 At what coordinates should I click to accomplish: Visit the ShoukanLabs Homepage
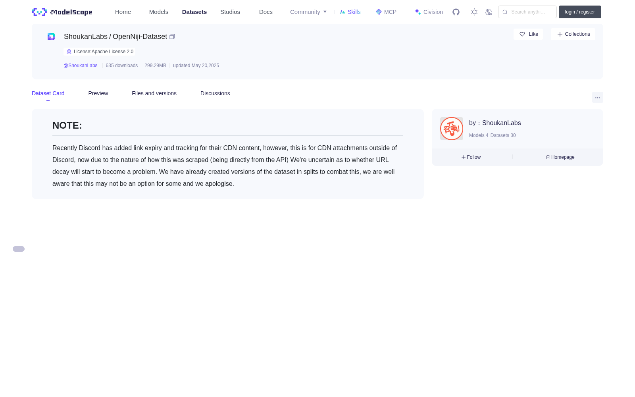560,157
